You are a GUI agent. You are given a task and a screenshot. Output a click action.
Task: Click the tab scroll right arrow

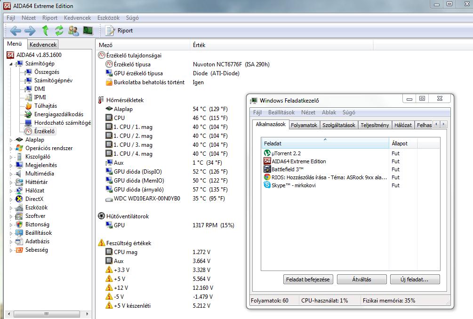(443, 124)
